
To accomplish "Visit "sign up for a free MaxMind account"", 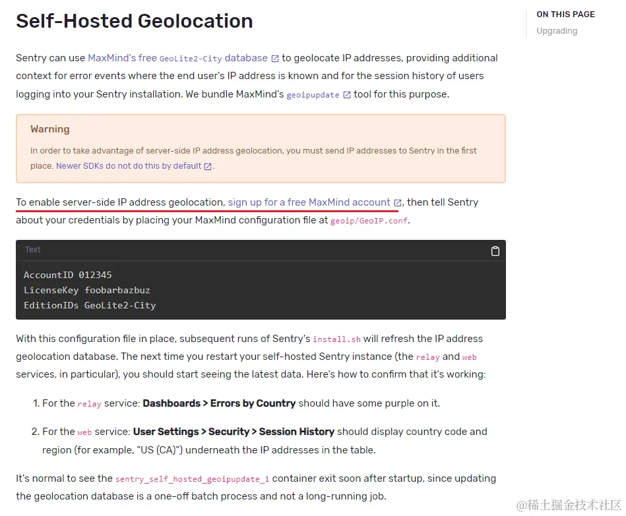I will pyautogui.click(x=309, y=202).
